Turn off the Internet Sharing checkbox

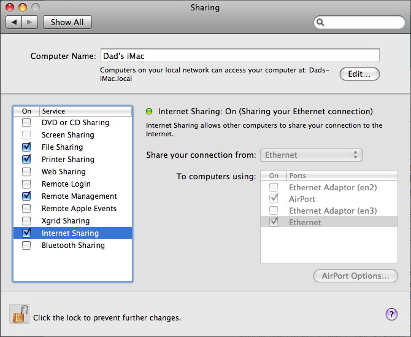[x=26, y=233]
